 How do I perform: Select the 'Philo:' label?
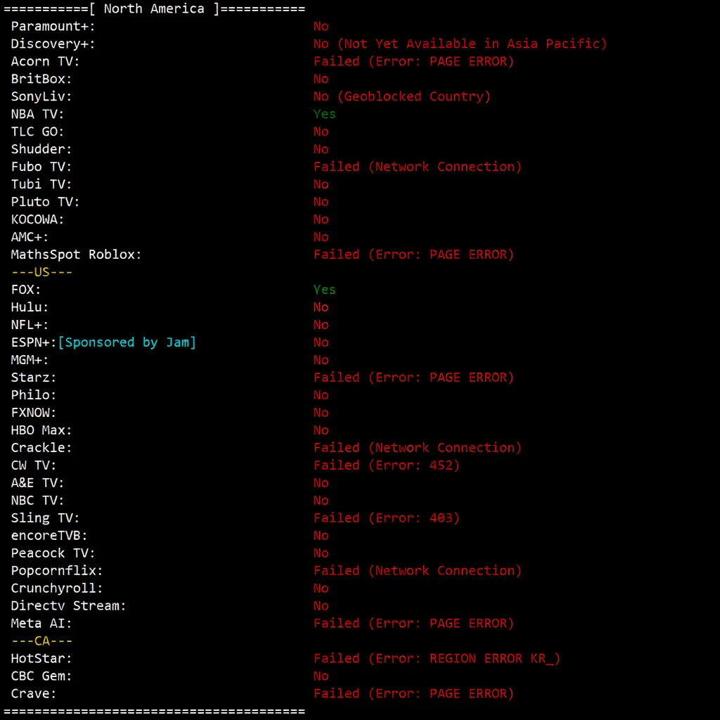pos(34,395)
